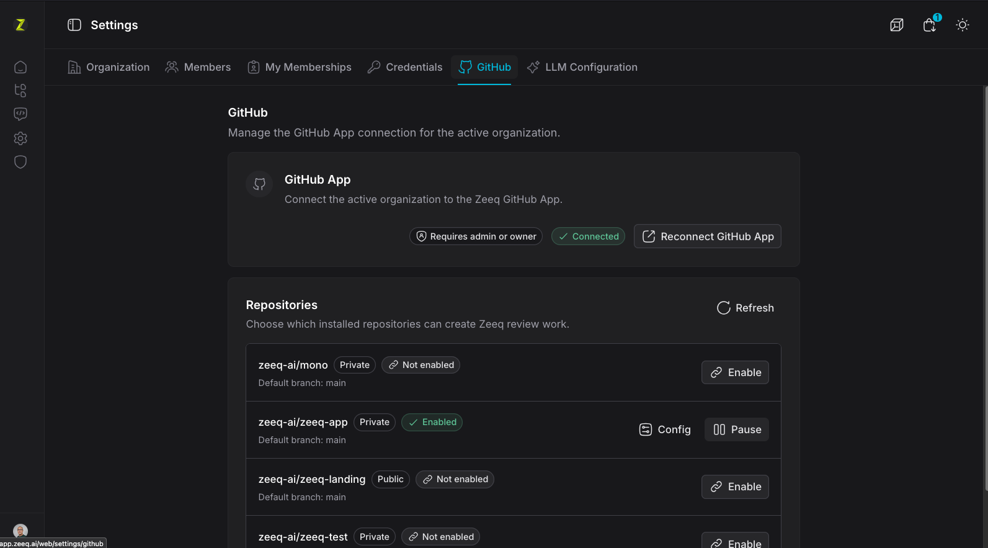Open the gear settings sidebar icon
Screen dimensions: 988x548
pos(20,138)
